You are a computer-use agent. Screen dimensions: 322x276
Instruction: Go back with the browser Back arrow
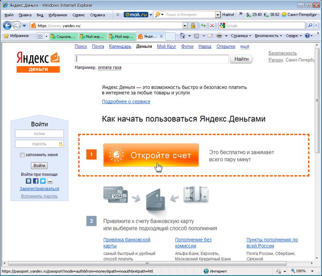pyautogui.click(x=8, y=26)
